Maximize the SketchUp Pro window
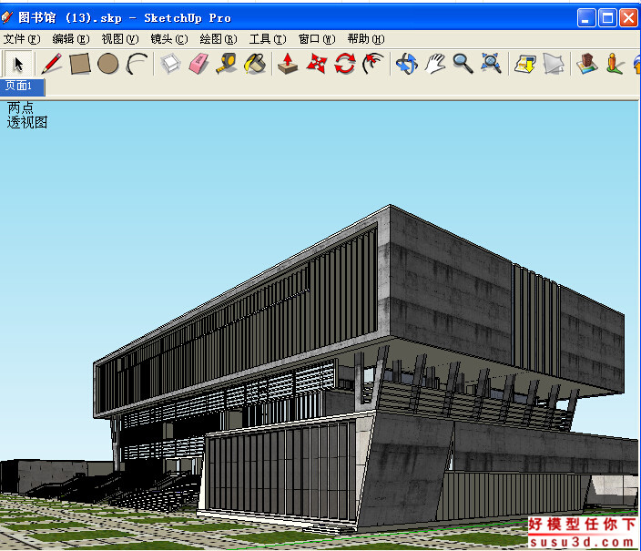The height and width of the screenshot is (551, 641). (607, 18)
